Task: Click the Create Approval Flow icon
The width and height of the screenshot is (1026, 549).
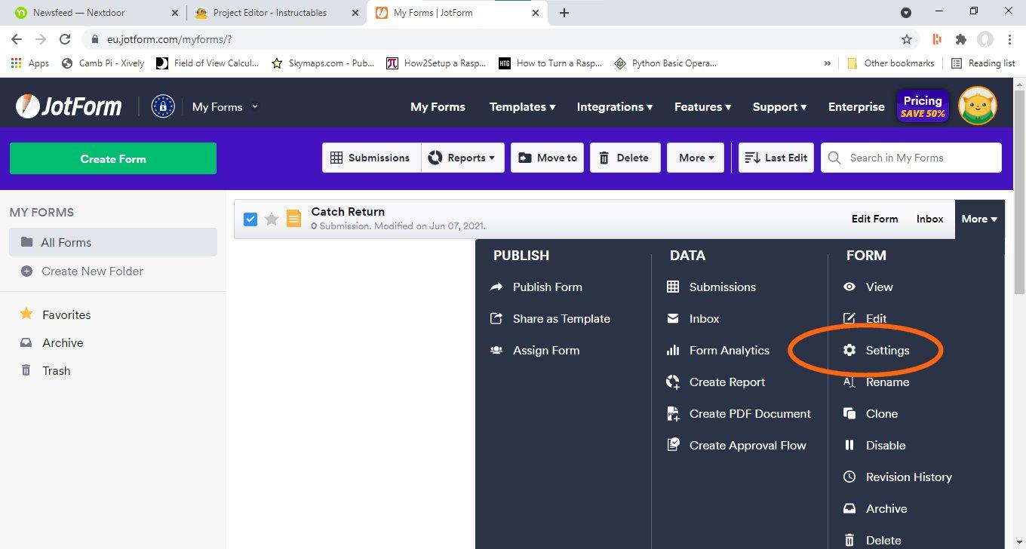Action: [673, 445]
